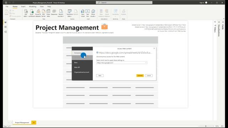The height and width of the screenshot is (128, 228).
Task: Add a new report page
Action: point(34,122)
